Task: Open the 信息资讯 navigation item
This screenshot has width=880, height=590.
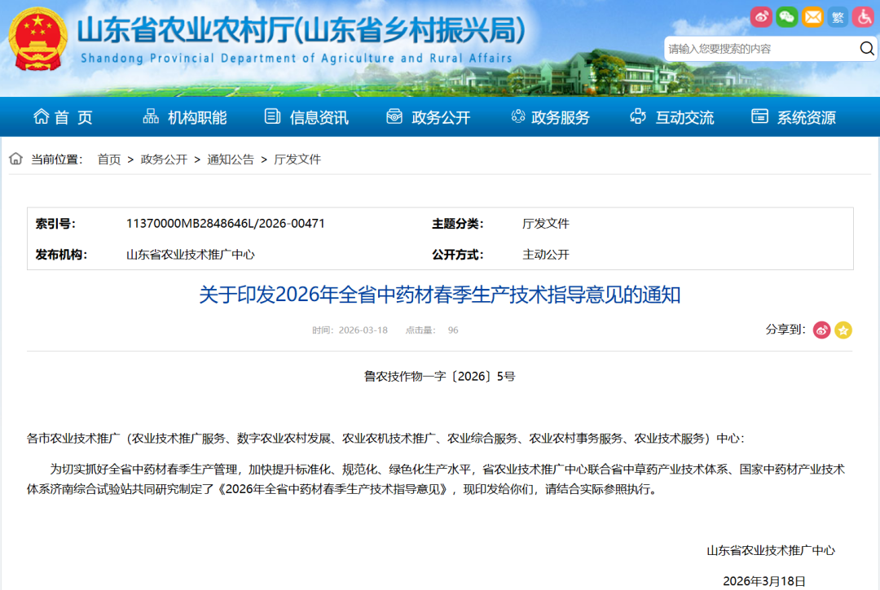Action: tap(306, 117)
